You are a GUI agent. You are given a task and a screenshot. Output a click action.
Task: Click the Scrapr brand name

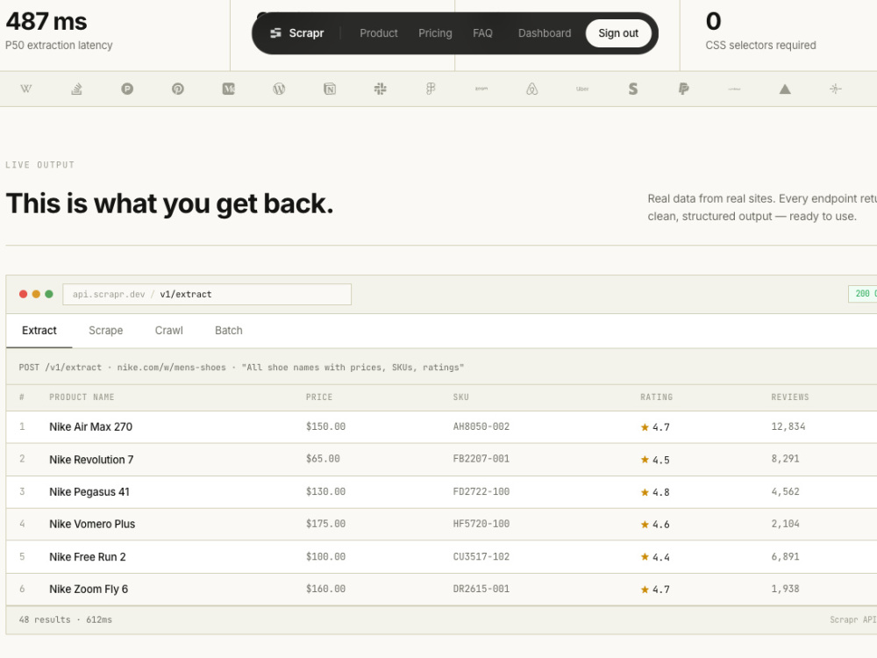(306, 33)
